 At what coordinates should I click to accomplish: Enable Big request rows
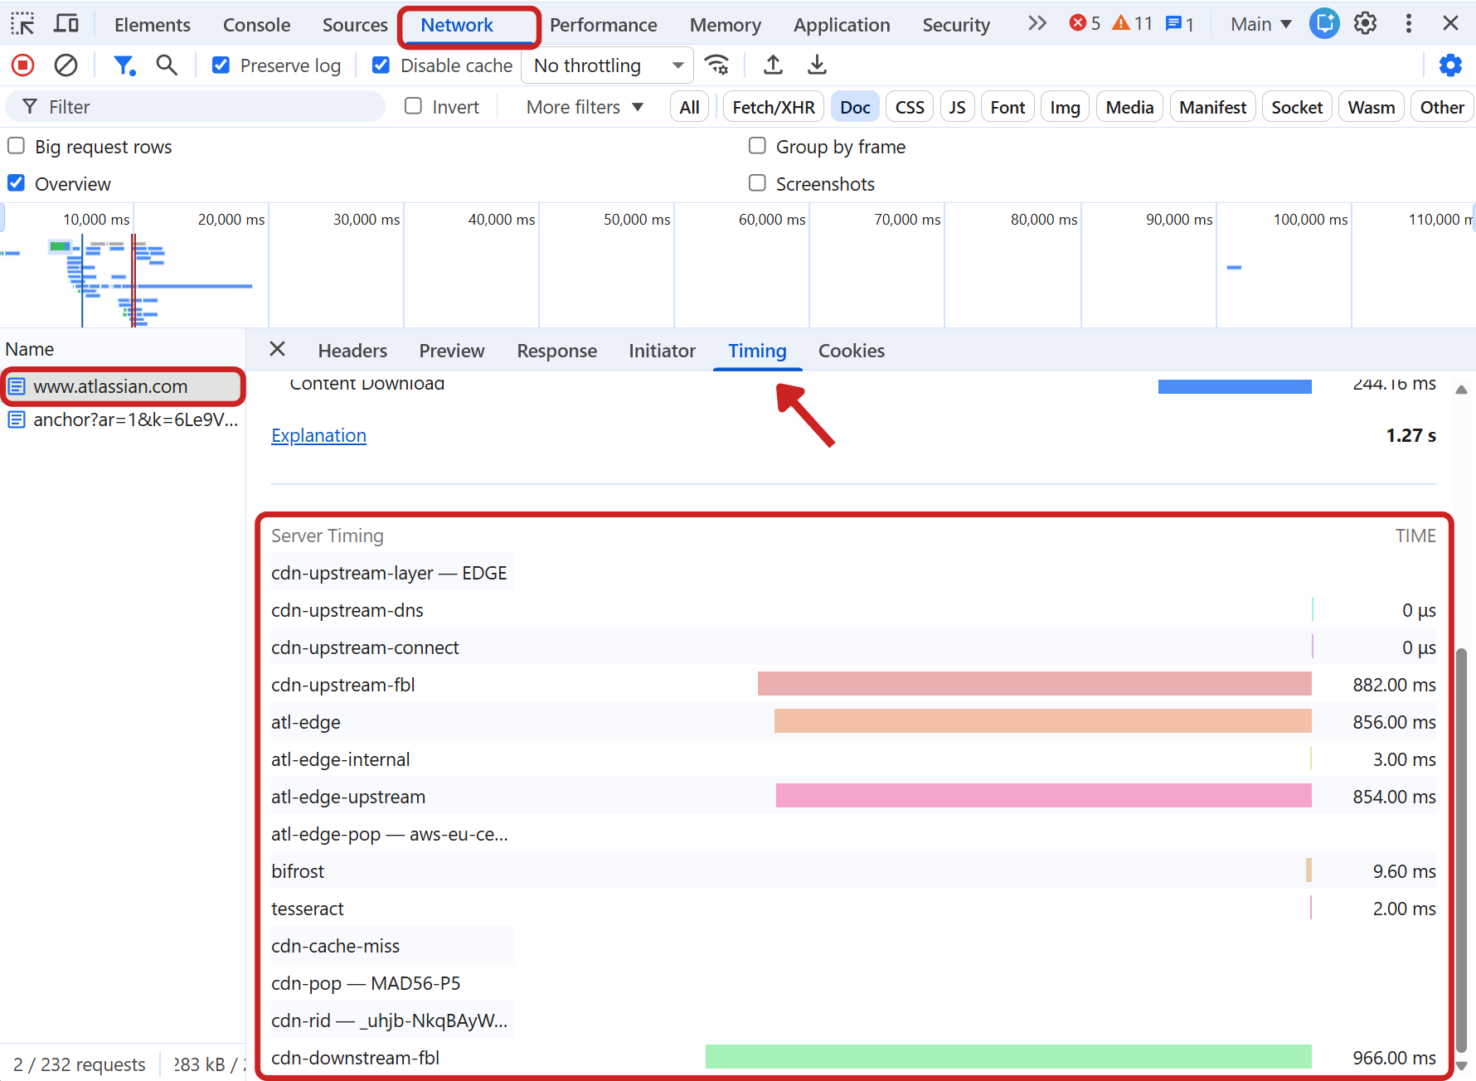(16, 146)
